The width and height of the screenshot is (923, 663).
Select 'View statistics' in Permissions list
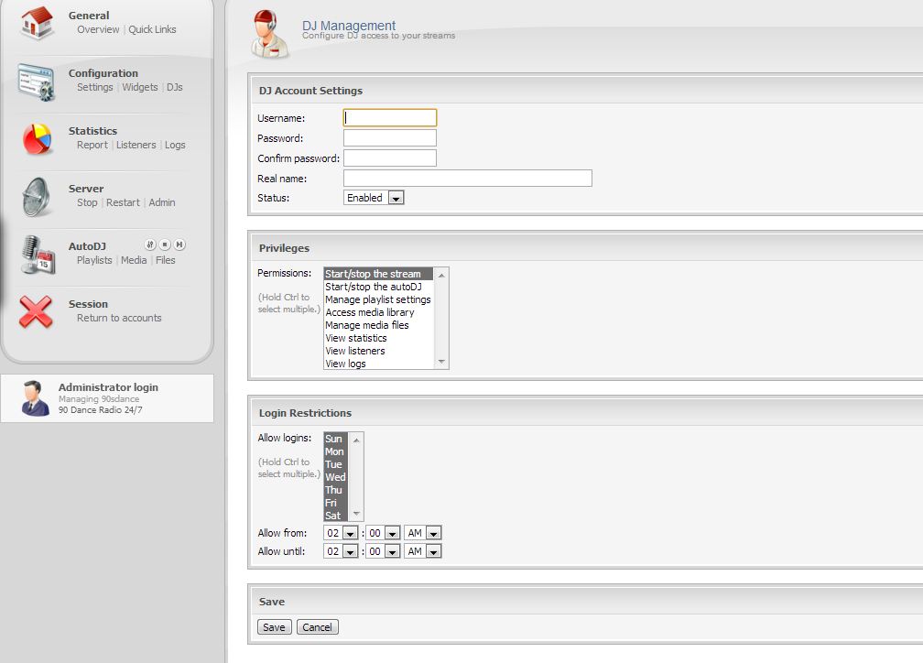tap(356, 338)
